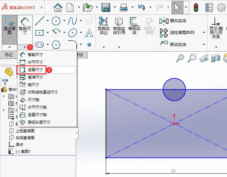The image size is (227, 177).
Task: Choose 智能尺寸 from dimension dropdown menu
Action: point(47,55)
